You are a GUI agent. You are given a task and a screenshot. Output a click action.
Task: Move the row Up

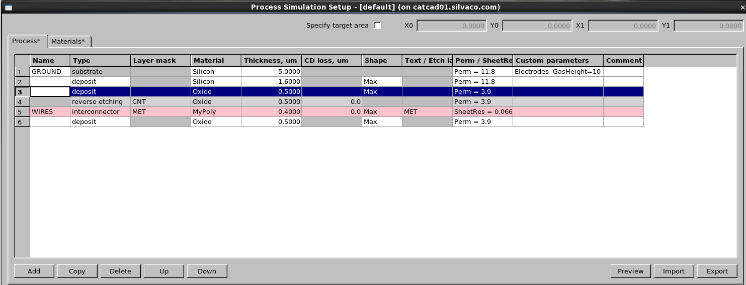click(x=163, y=271)
